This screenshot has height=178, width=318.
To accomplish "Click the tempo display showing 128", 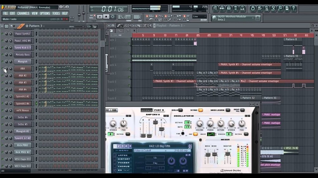I will (x=124, y=17).
